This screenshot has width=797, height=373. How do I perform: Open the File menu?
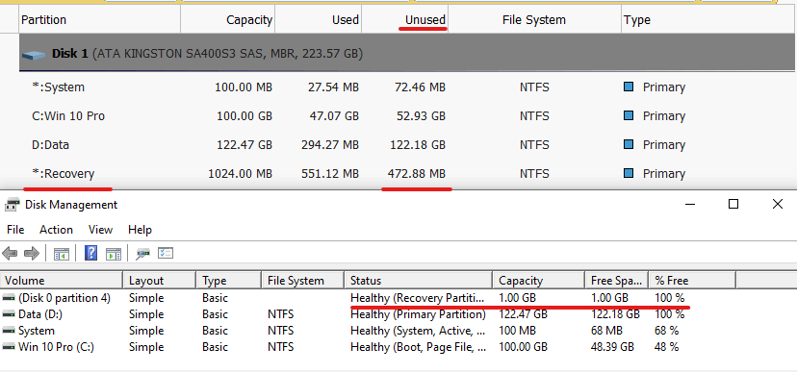pyautogui.click(x=15, y=230)
